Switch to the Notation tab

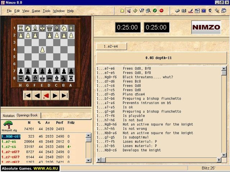coord(9,115)
